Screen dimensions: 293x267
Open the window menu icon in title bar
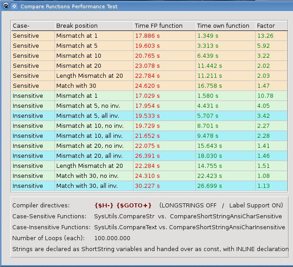[x=5, y=6]
